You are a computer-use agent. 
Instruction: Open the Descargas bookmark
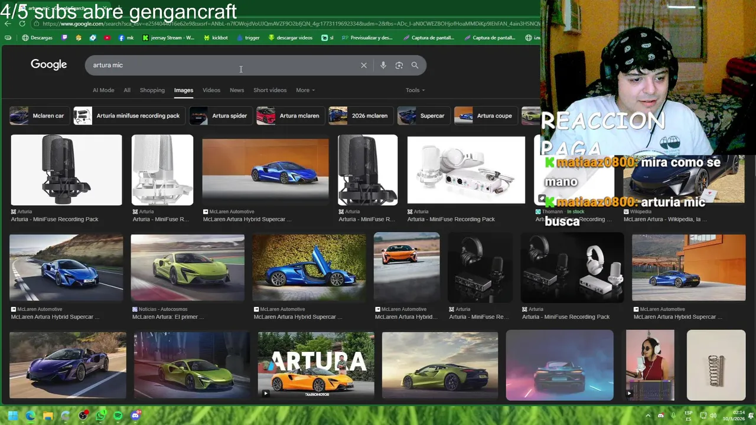point(37,38)
